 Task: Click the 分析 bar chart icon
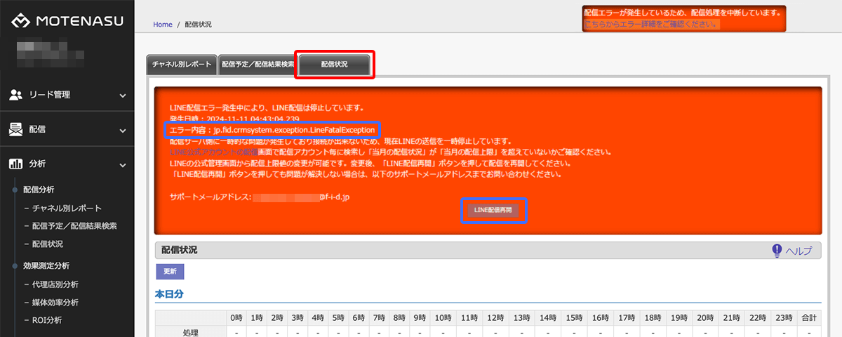16,164
